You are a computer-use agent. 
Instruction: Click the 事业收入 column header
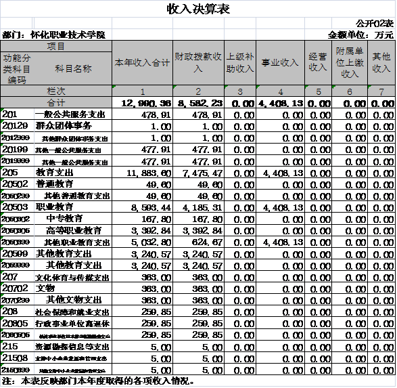[280, 62]
